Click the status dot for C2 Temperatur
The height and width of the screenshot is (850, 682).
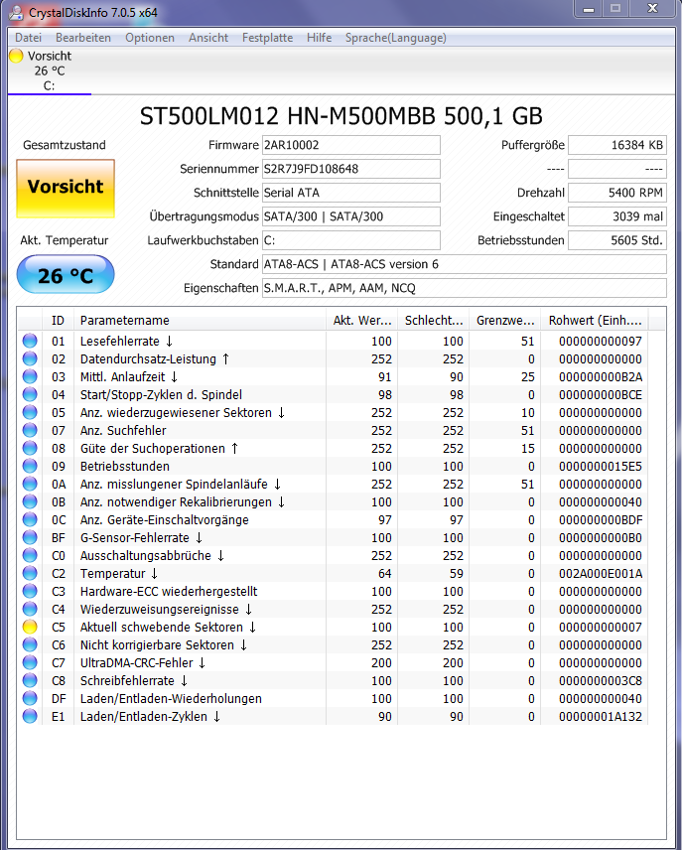coord(30,573)
